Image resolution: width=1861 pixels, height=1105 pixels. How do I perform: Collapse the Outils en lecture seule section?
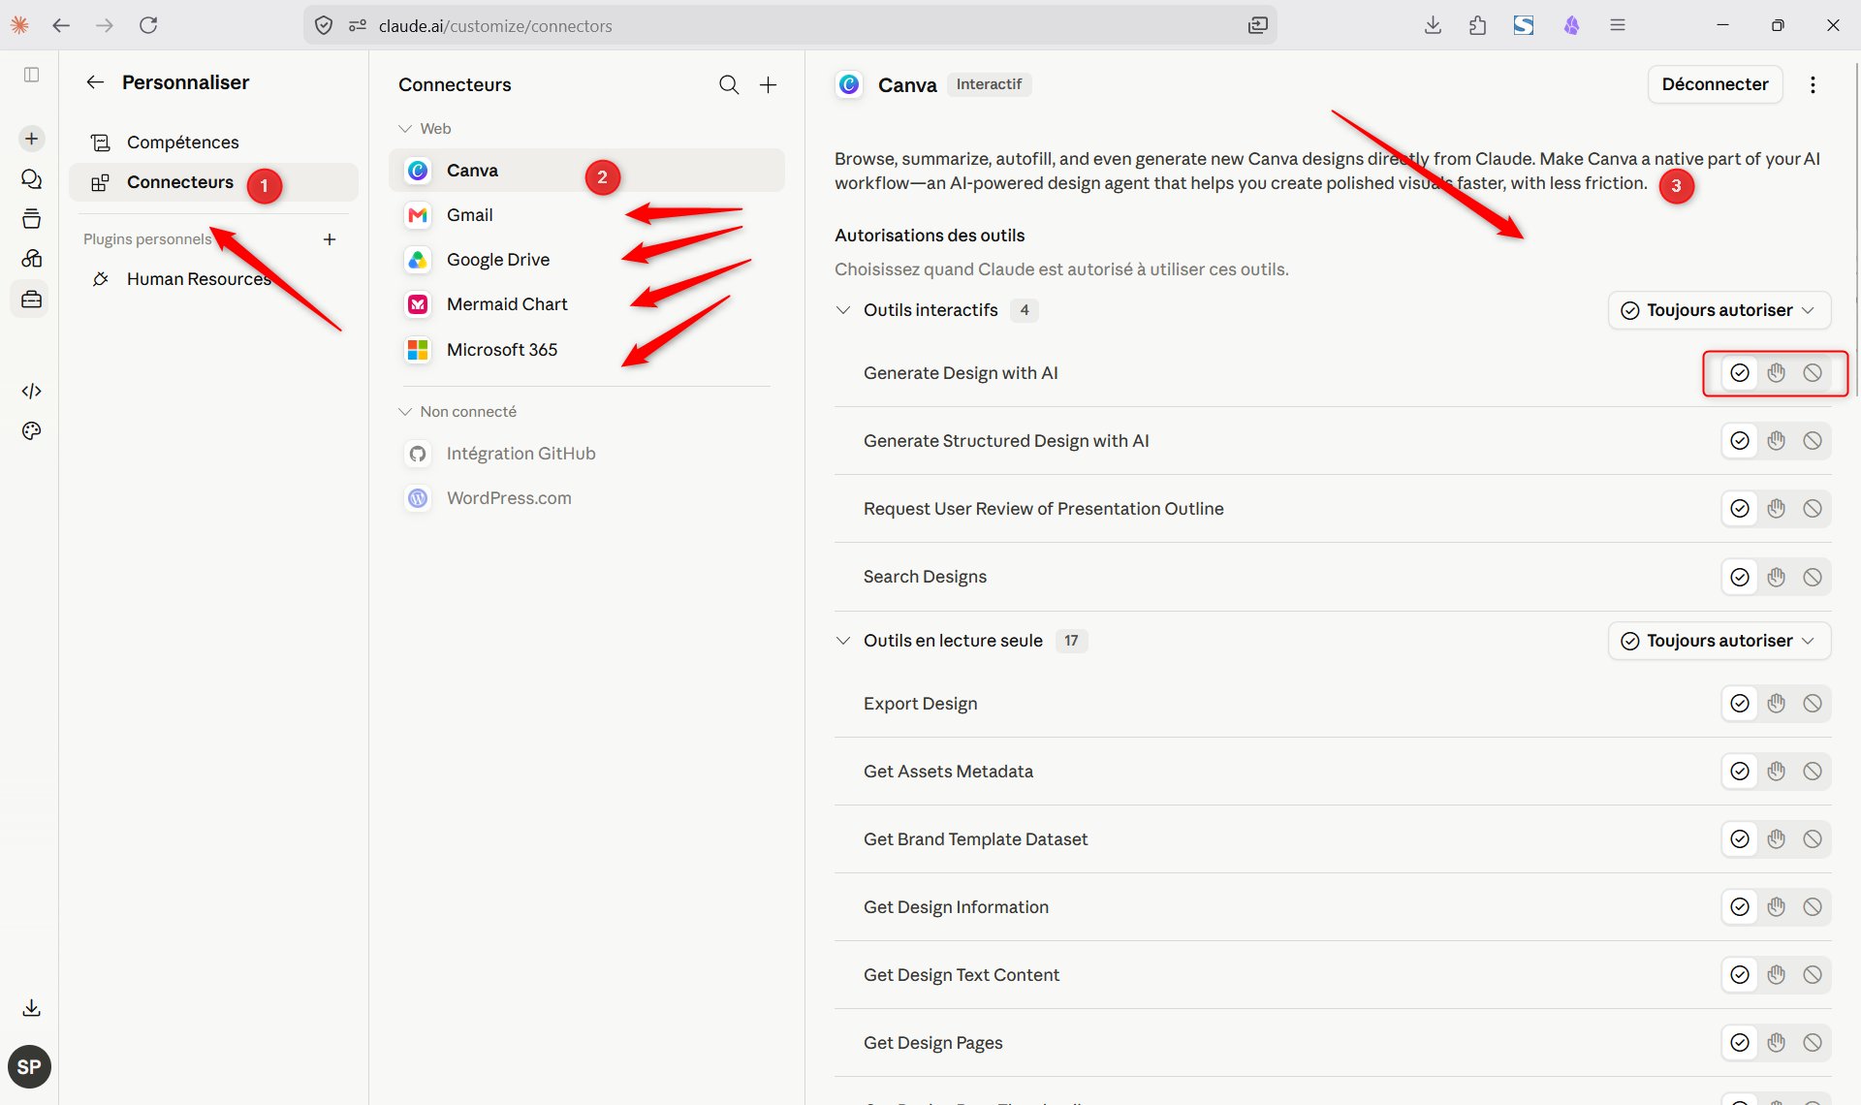point(843,641)
